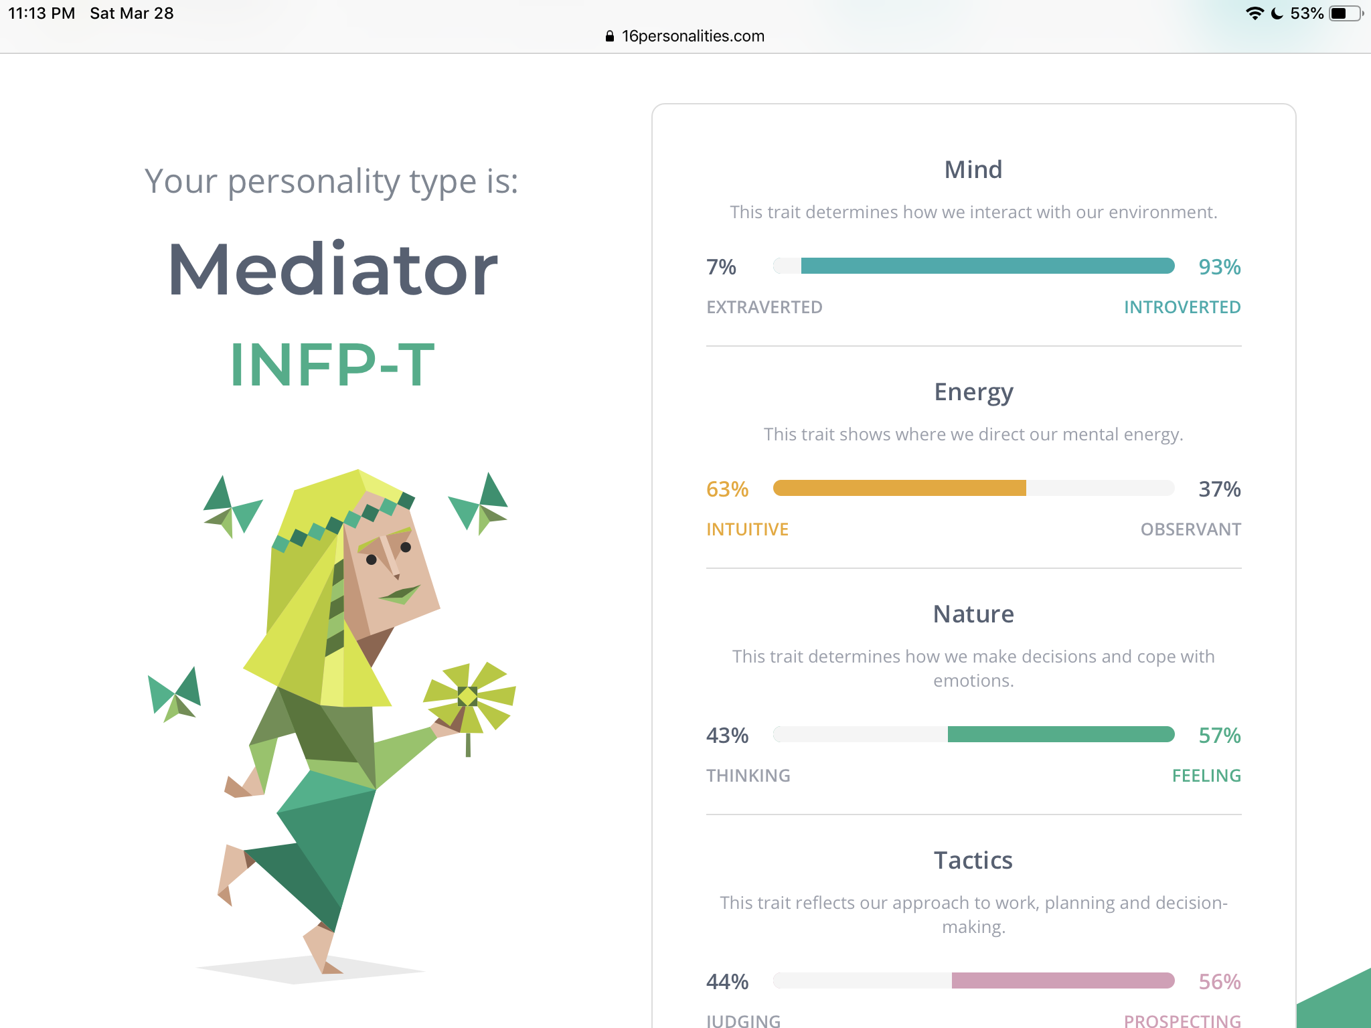Tap the butterfly at the illustration's lower left
The height and width of the screenshot is (1028, 1371).
pos(174,694)
